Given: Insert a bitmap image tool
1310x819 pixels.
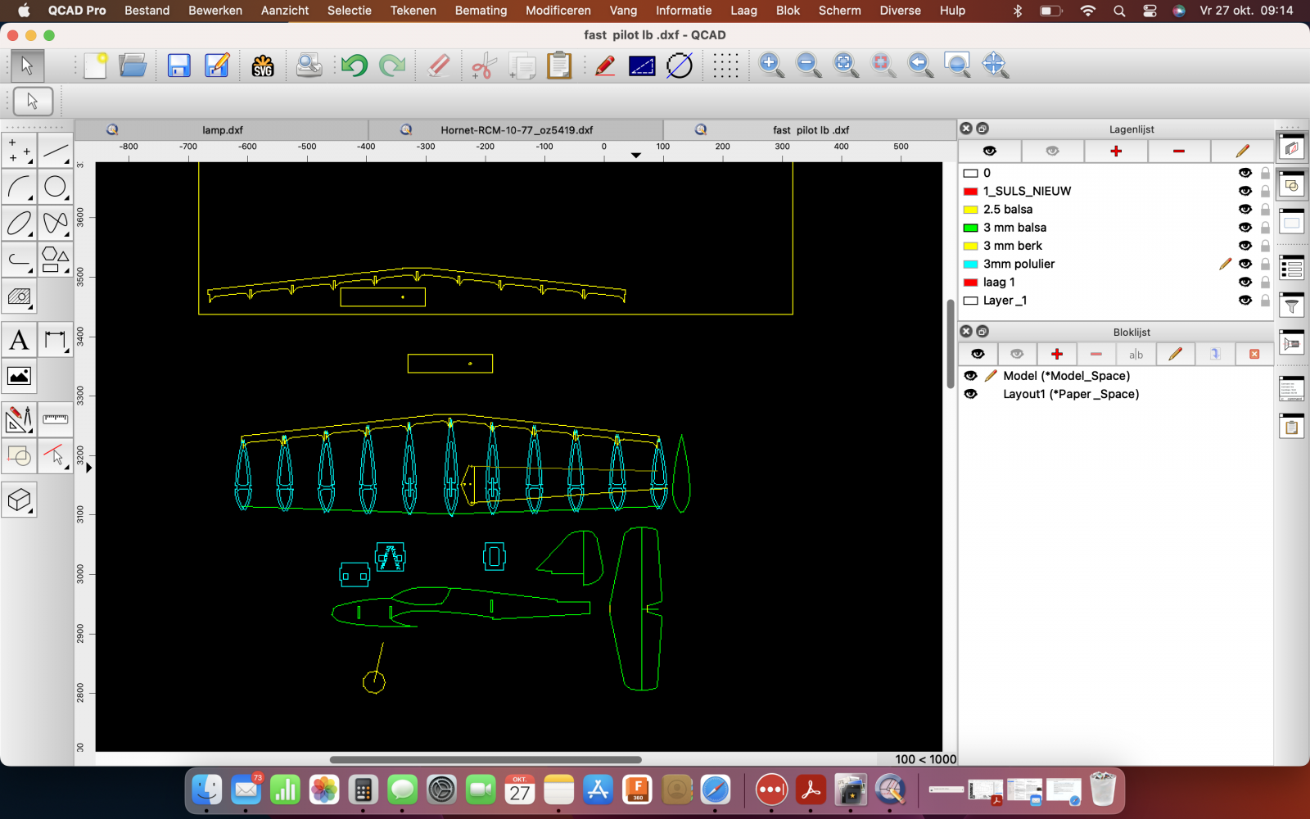Looking at the screenshot, I should click(x=20, y=376).
